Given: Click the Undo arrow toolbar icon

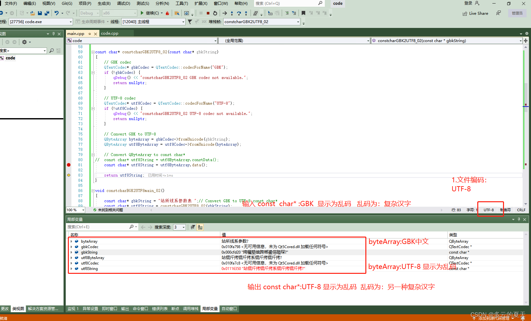Looking at the screenshot, I should tap(57, 13).
